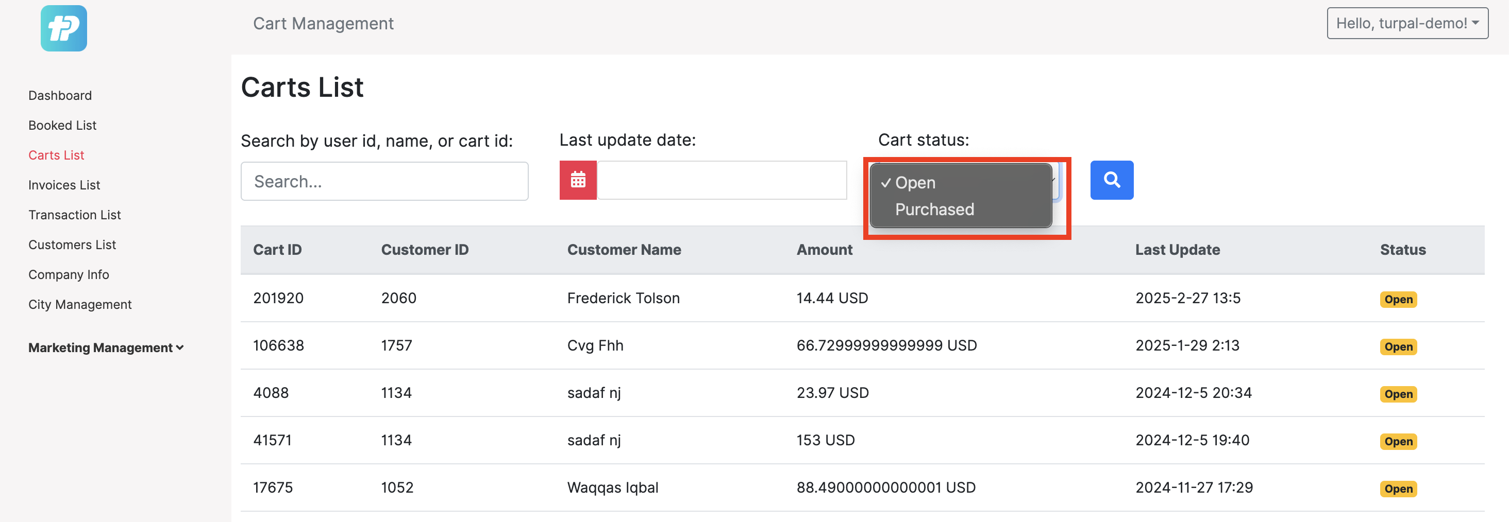
Task: Open Booked List from the sidebar
Action: [x=63, y=125]
